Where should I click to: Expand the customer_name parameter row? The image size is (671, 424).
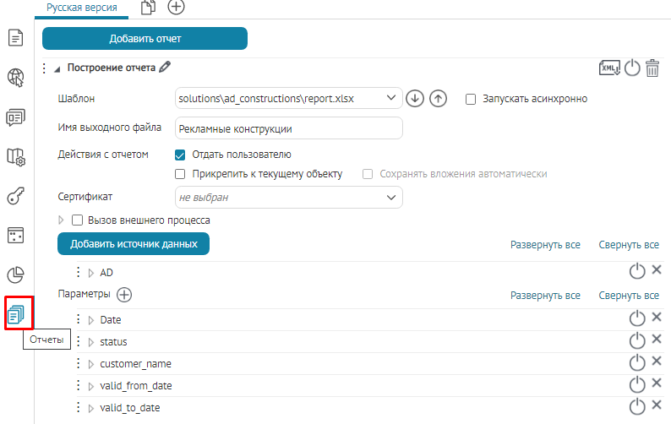tap(91, 364)
